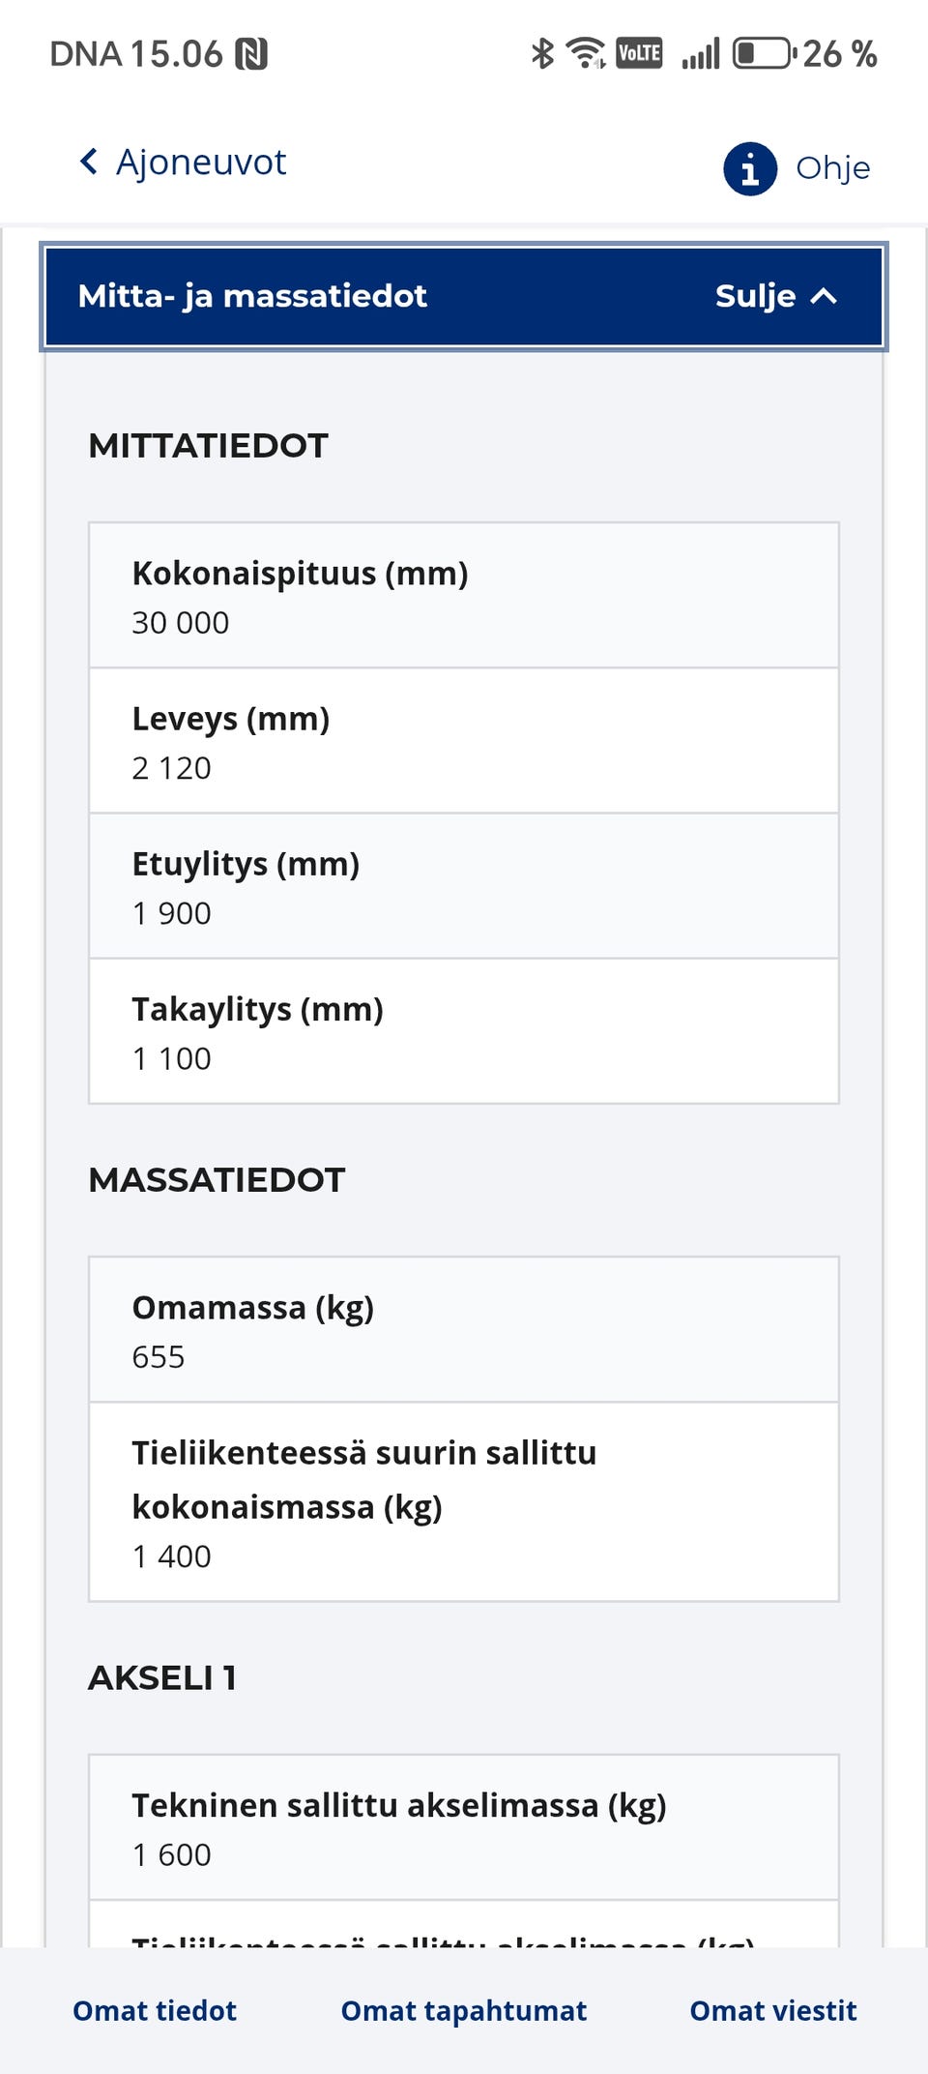
Task: Tap the battery indicator showing 26 %
Action: 763,53
